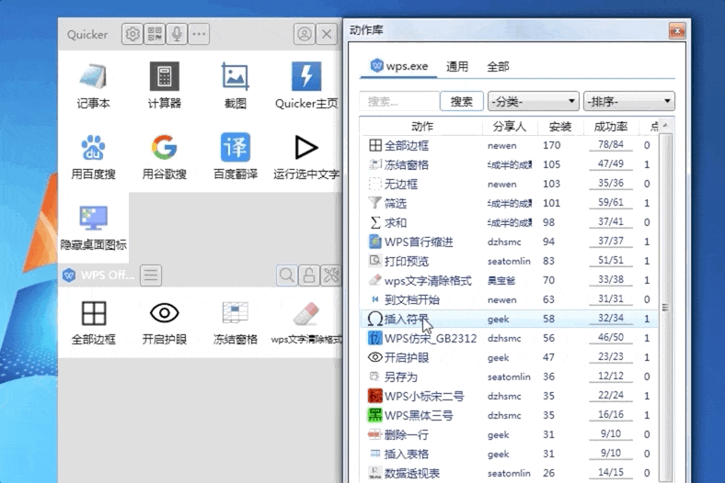Run the 开启护眼 eye action in Quicker panel
Image resolution: width=725 pixels, height=483 pixels.
164,323
